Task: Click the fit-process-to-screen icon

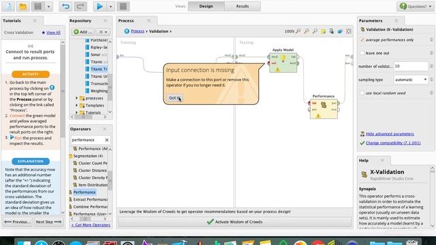Action: coord(349,31)
